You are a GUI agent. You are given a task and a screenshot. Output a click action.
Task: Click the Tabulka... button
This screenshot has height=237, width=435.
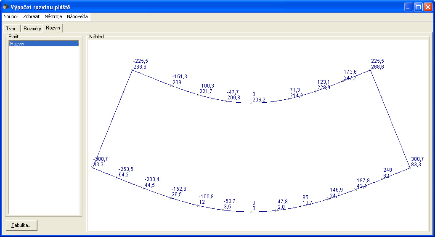click(21, 225)
